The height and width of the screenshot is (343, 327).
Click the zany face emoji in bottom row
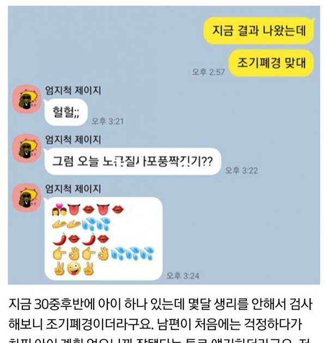(x=74, y=268)
